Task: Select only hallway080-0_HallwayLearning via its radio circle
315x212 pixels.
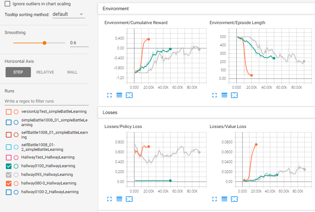Action: (x=16, y=183)
